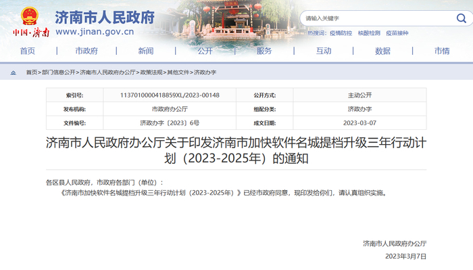
Task: Go to 首页 in the breadcrumb
Action: point(31,72)
